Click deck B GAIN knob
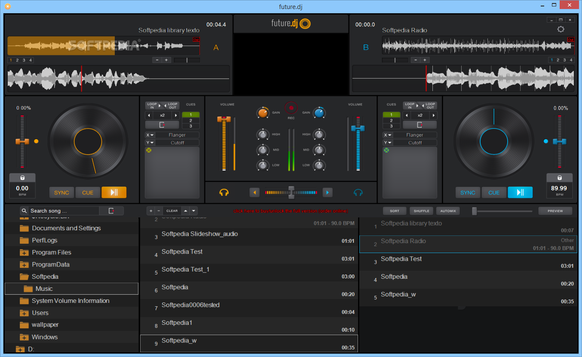 click(x=319, y=113)
